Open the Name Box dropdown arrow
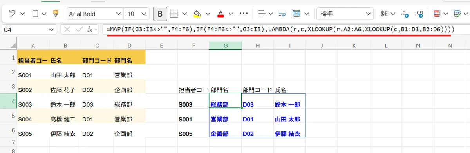Screen dimensions: 470x153 tap(52, 30)
